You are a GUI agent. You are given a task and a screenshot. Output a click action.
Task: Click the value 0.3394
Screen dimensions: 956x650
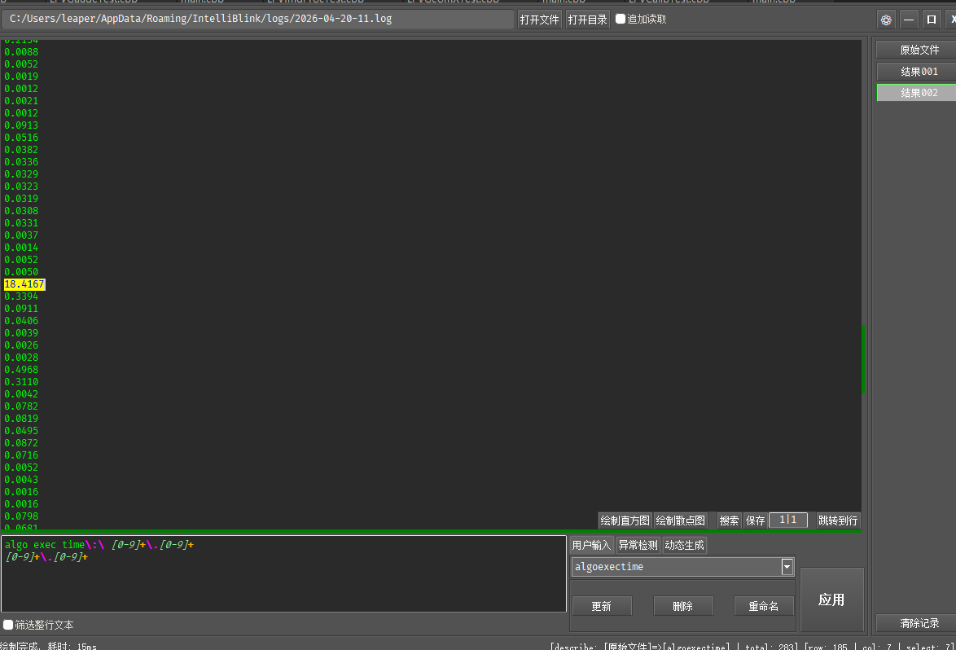(x=21, y=296)
